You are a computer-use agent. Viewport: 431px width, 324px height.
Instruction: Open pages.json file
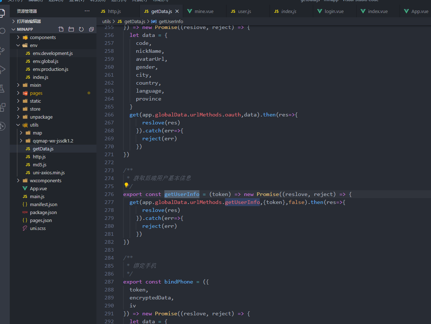pos(53,220)
